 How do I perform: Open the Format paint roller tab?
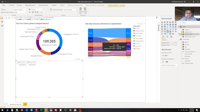coord(167,37)
